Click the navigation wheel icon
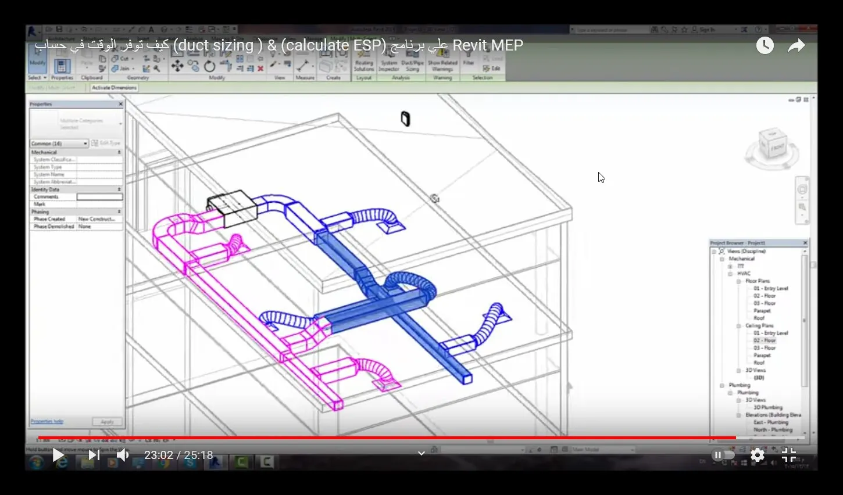The image size is (843, 495). (802, 189)
